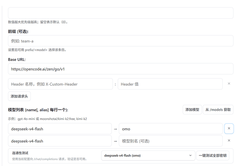
Task: Edit second deepseek-v4-flash model name field
Action: coord(60,141)
